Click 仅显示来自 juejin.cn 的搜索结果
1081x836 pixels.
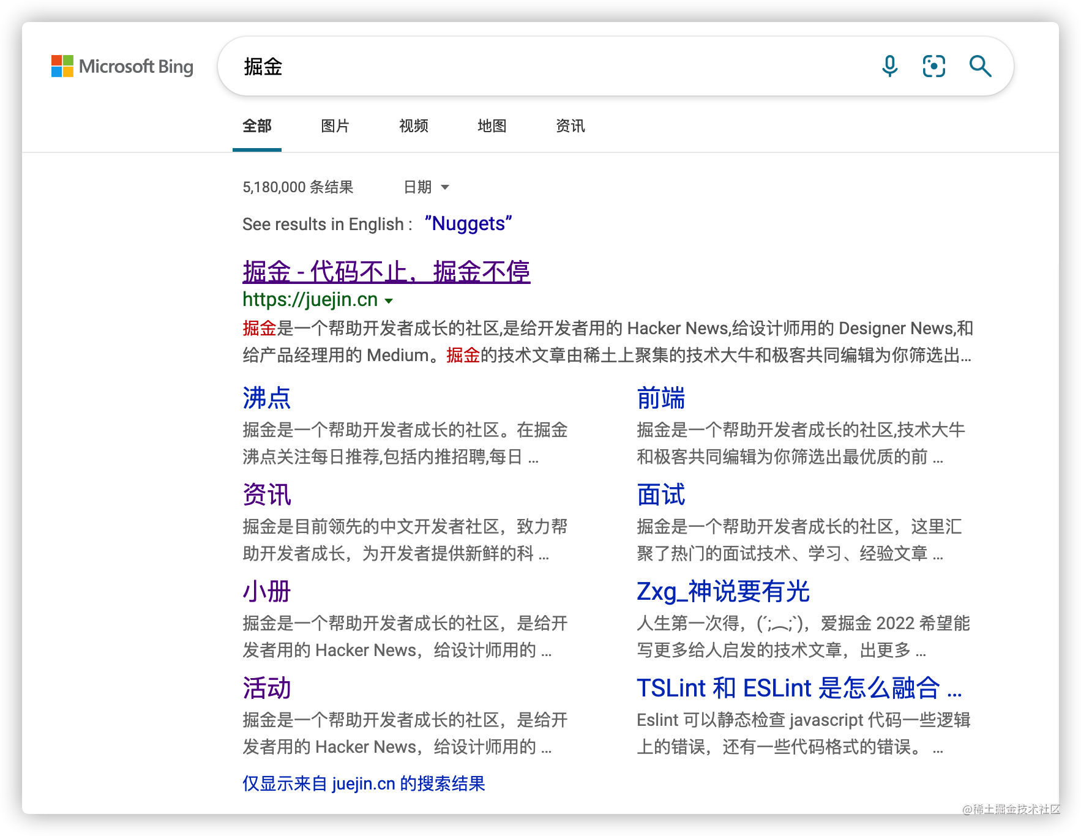point(364,784)
